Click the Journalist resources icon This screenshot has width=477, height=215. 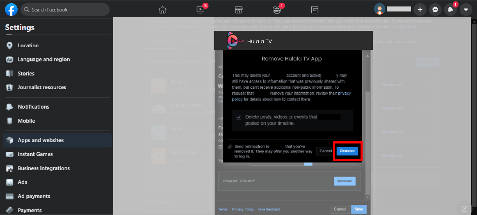[x=10, y=87]
